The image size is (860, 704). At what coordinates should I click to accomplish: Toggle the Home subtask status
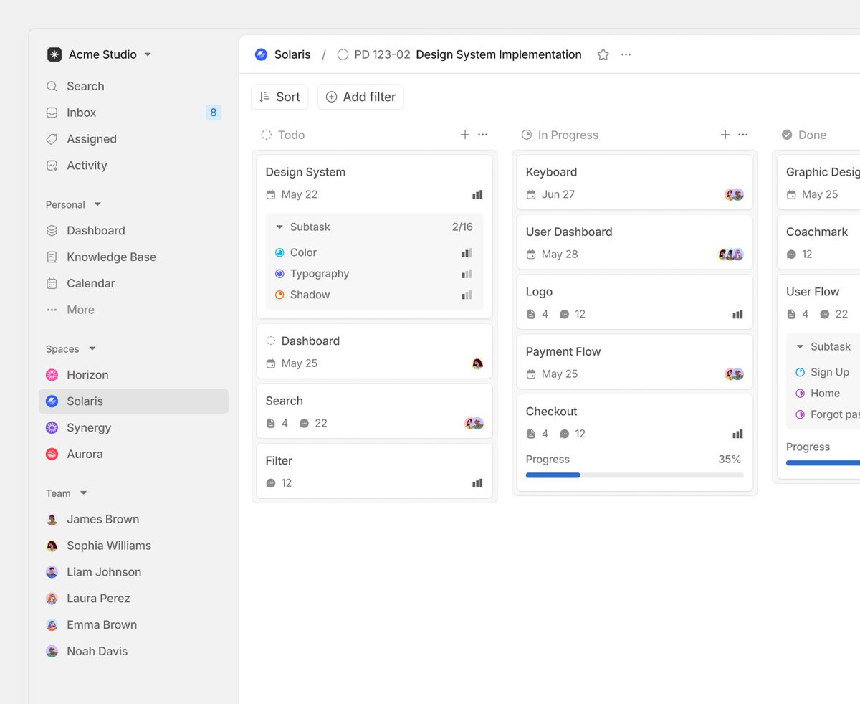pos(800,394)
